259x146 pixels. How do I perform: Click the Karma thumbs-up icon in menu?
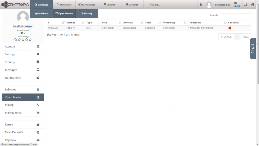pos(38,124)
